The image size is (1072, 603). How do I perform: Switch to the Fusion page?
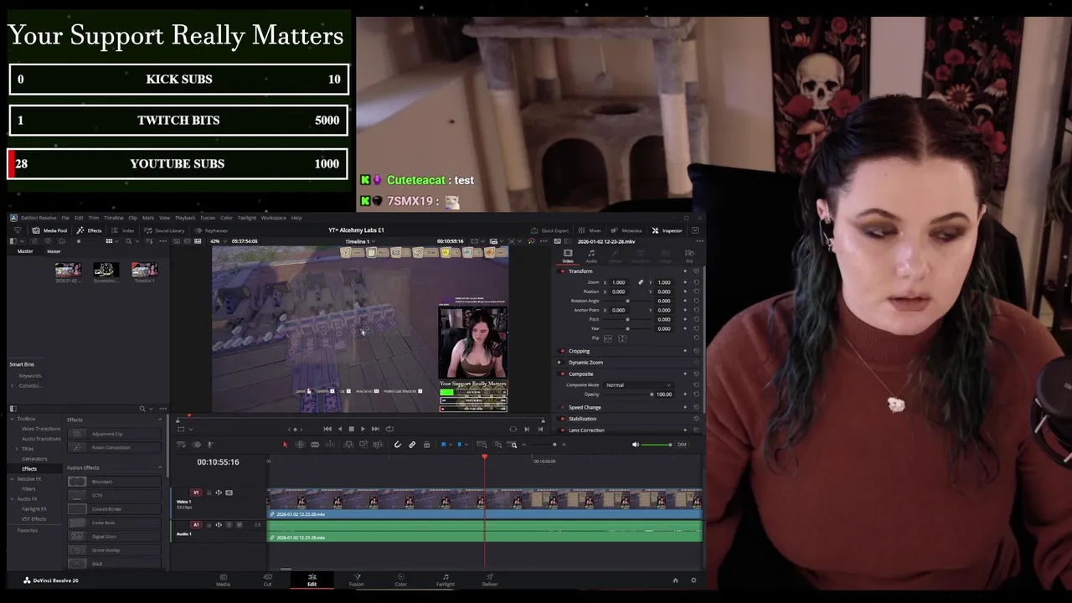point(356,580)
